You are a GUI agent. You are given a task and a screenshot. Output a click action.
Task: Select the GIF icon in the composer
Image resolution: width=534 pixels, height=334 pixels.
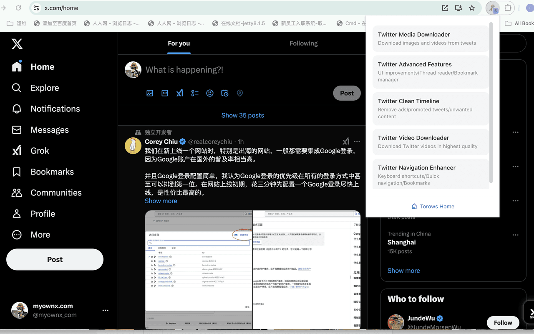click(x=165, y=93)
